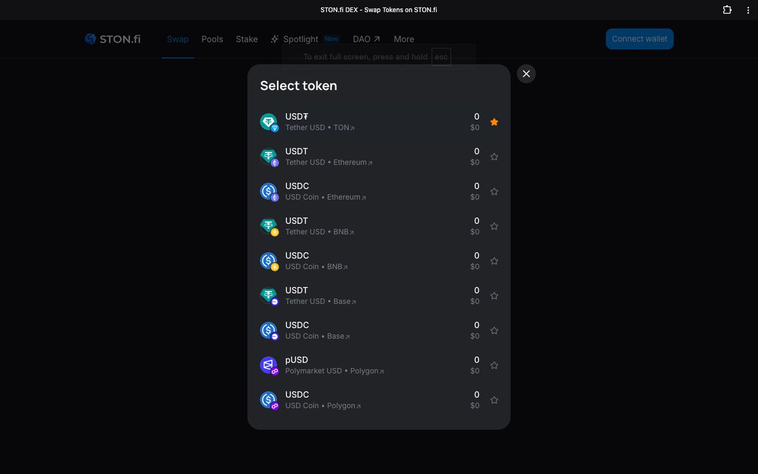Click the USDC Polygon token icon

(x=269, y=400)
